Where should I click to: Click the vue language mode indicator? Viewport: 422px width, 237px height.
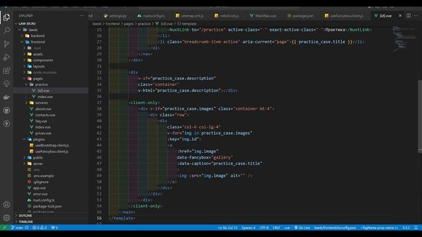click(287, 228)
